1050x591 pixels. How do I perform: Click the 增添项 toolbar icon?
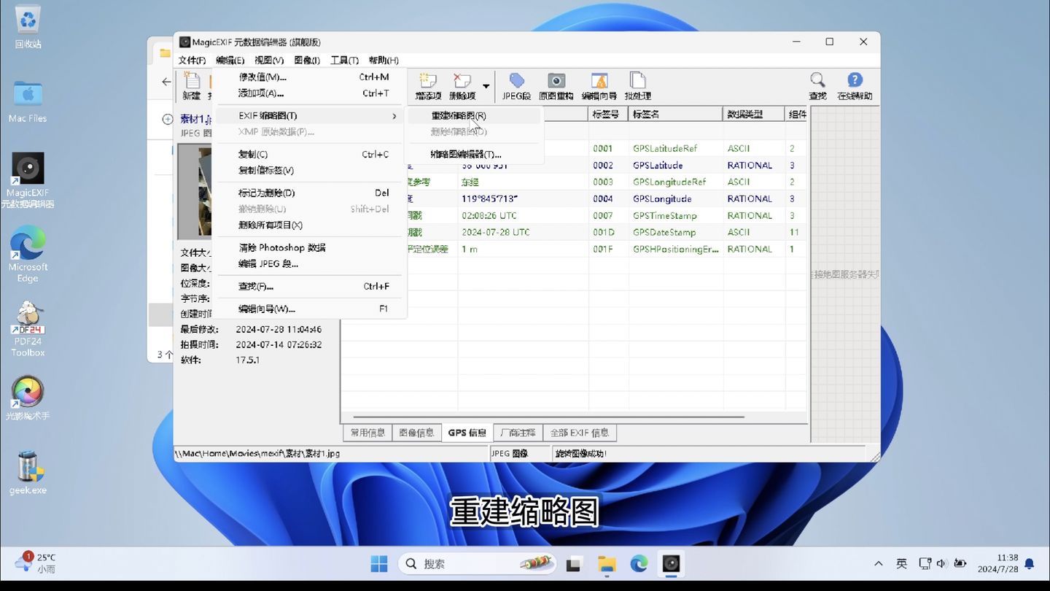coord(428,86)
